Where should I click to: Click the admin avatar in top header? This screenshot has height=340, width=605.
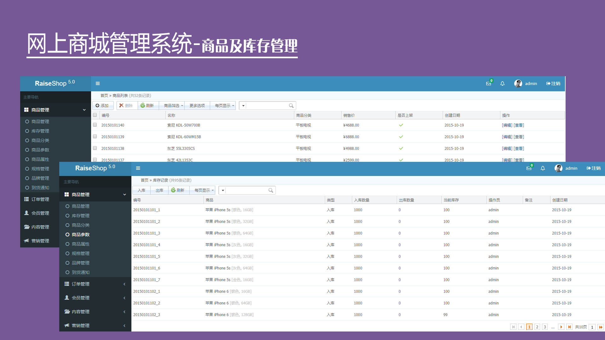518,83
